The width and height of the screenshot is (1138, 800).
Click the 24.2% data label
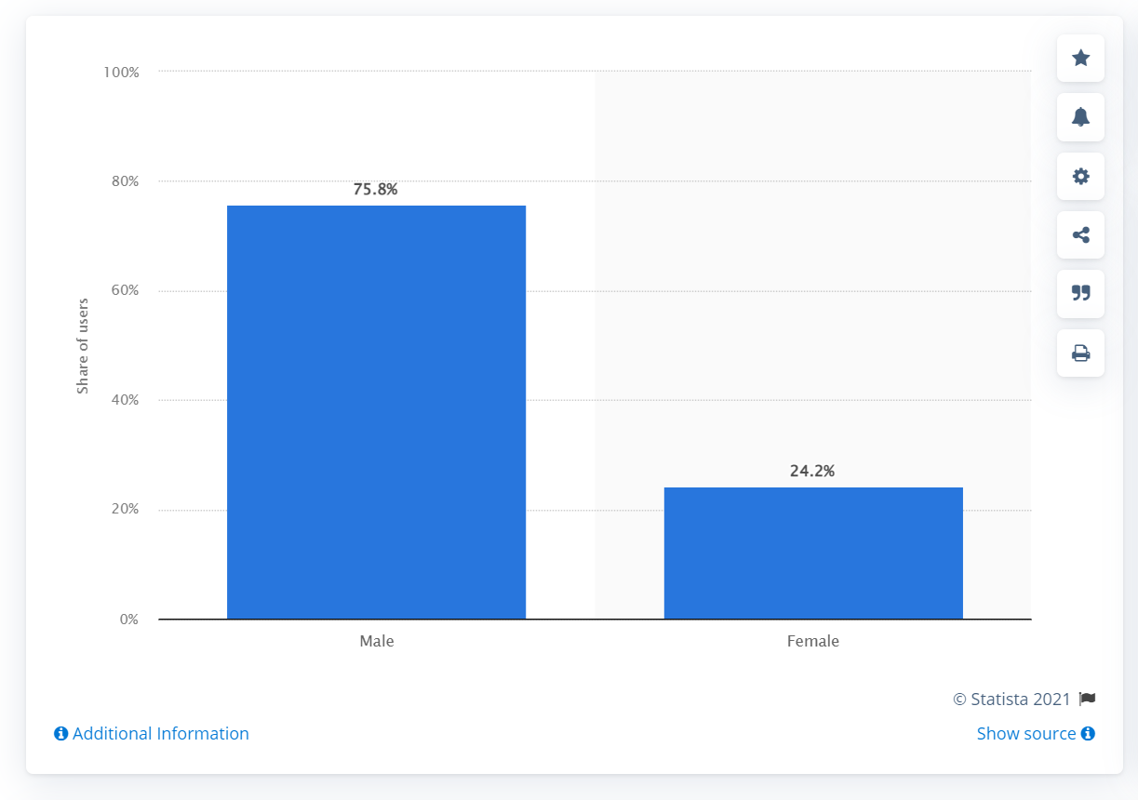812,472
